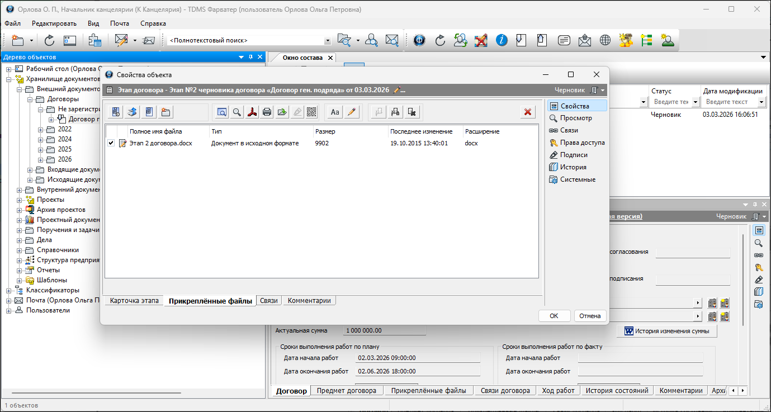Click the pencil edit file icon

point(351,112)
